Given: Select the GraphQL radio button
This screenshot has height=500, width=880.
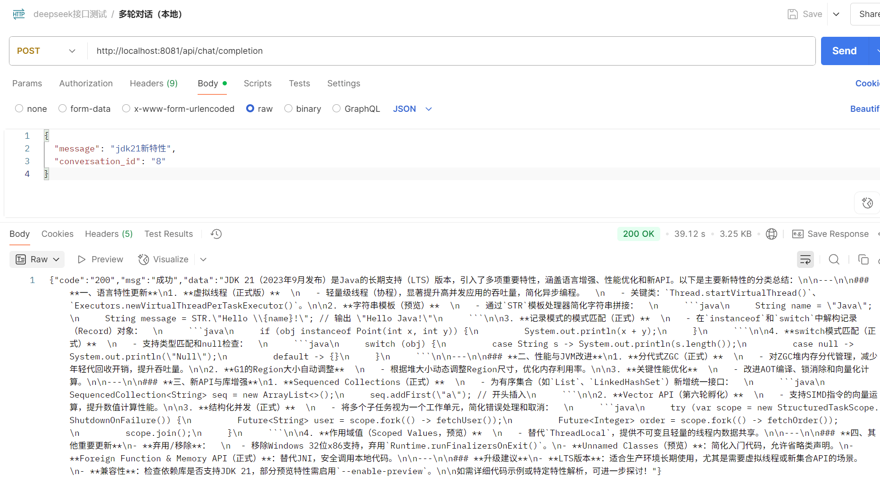Looking at the screenshot, I should [336, 108].
